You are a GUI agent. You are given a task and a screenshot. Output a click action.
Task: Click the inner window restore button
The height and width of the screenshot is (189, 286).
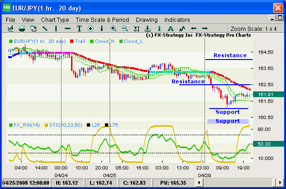click(280, 18)
